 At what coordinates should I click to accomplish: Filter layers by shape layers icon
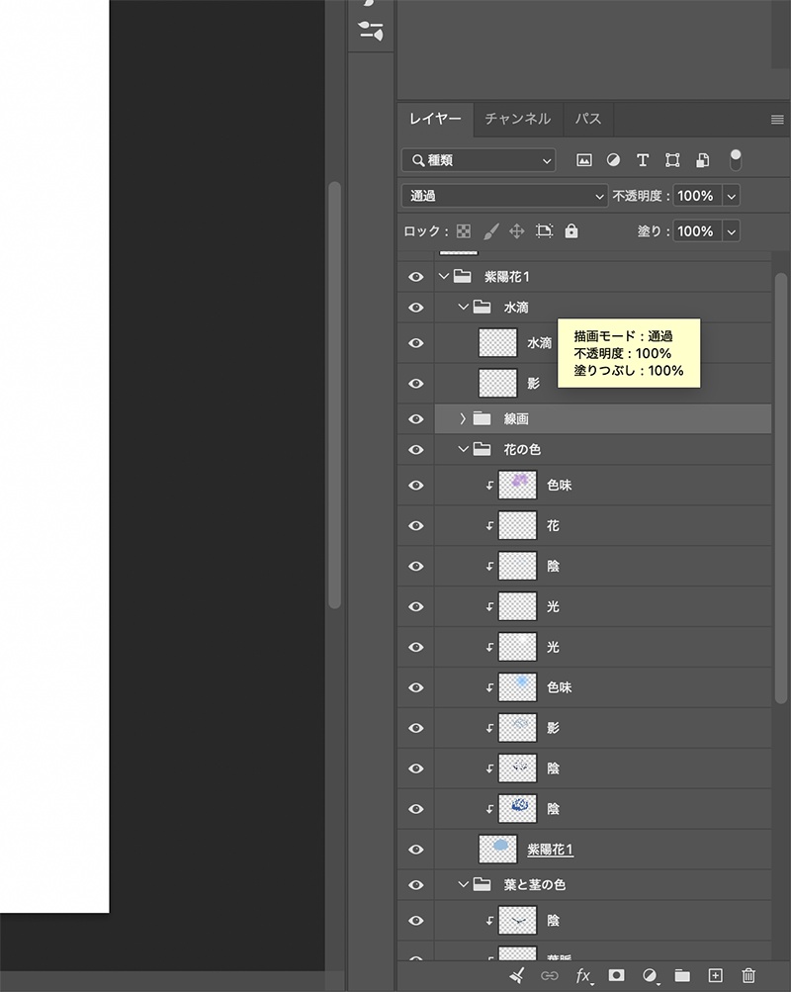(672, 160)
